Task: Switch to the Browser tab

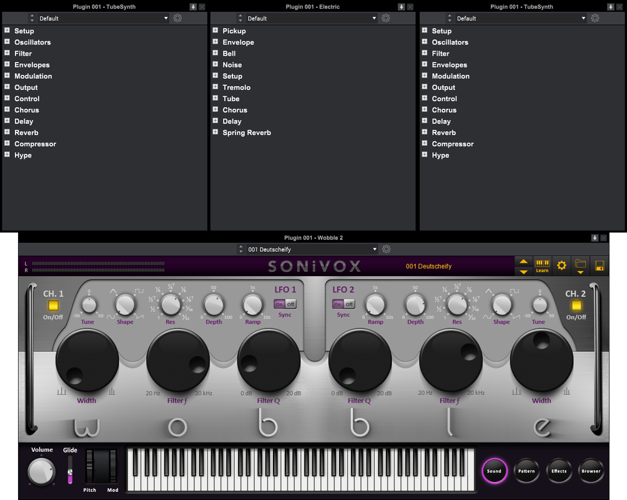Action: [x=591, y=471]
